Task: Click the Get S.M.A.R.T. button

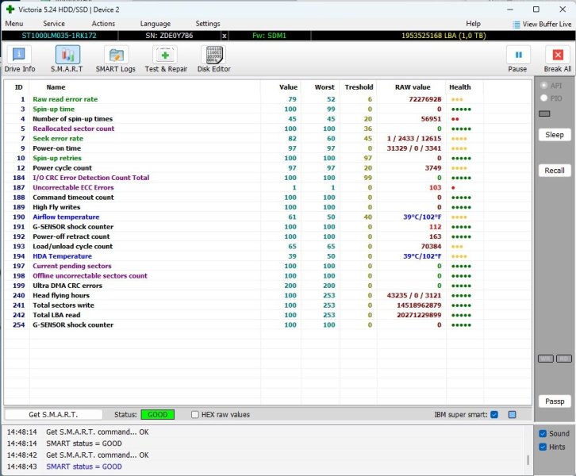Action: point(52,414)
